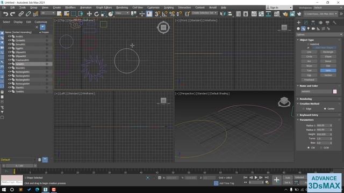The height and width of the screenshot is (193, 344).
Task: Activate the Select and Link tool
Action: point(21,14)
